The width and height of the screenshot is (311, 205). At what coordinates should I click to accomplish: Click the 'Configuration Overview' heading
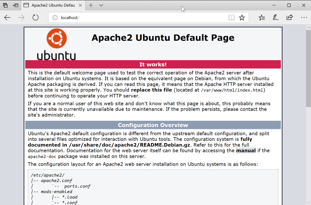153,125
